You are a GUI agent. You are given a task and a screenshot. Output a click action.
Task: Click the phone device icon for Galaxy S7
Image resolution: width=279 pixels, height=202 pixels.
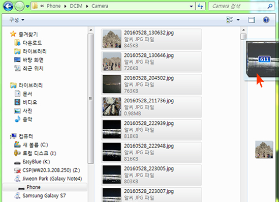pos(17,195)
